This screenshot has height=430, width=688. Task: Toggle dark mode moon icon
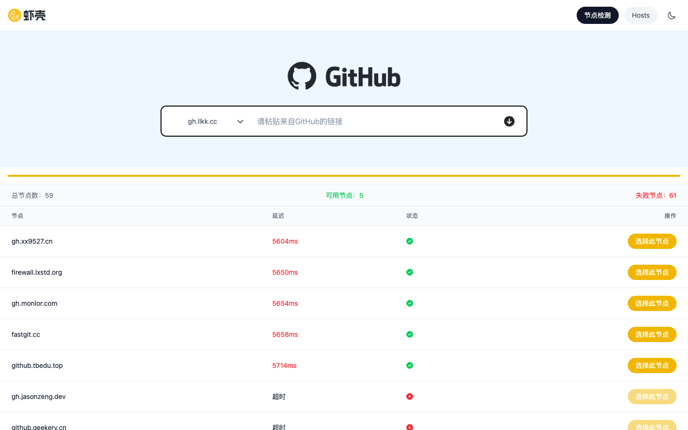pyautogui.click(x=672, y=15)
